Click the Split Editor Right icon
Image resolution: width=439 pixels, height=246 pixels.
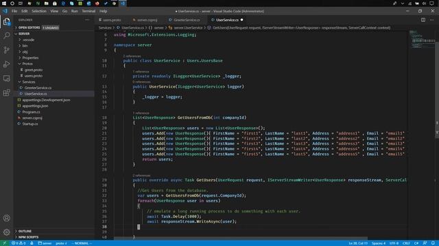[423, 20]
